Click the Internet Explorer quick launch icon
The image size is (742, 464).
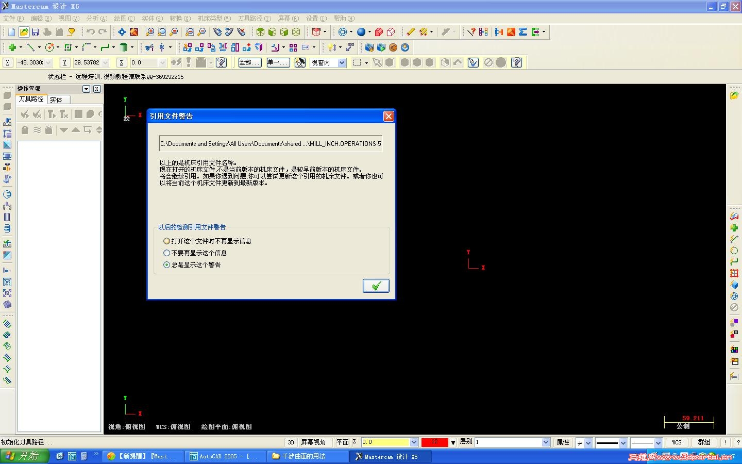pos(60,456)
